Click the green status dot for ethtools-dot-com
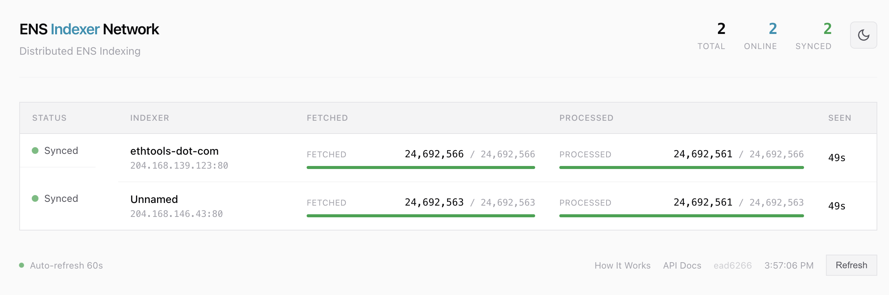 (x=35, y=151)
